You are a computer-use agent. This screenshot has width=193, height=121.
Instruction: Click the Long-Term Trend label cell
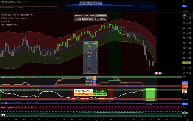[x=85, y=19]
